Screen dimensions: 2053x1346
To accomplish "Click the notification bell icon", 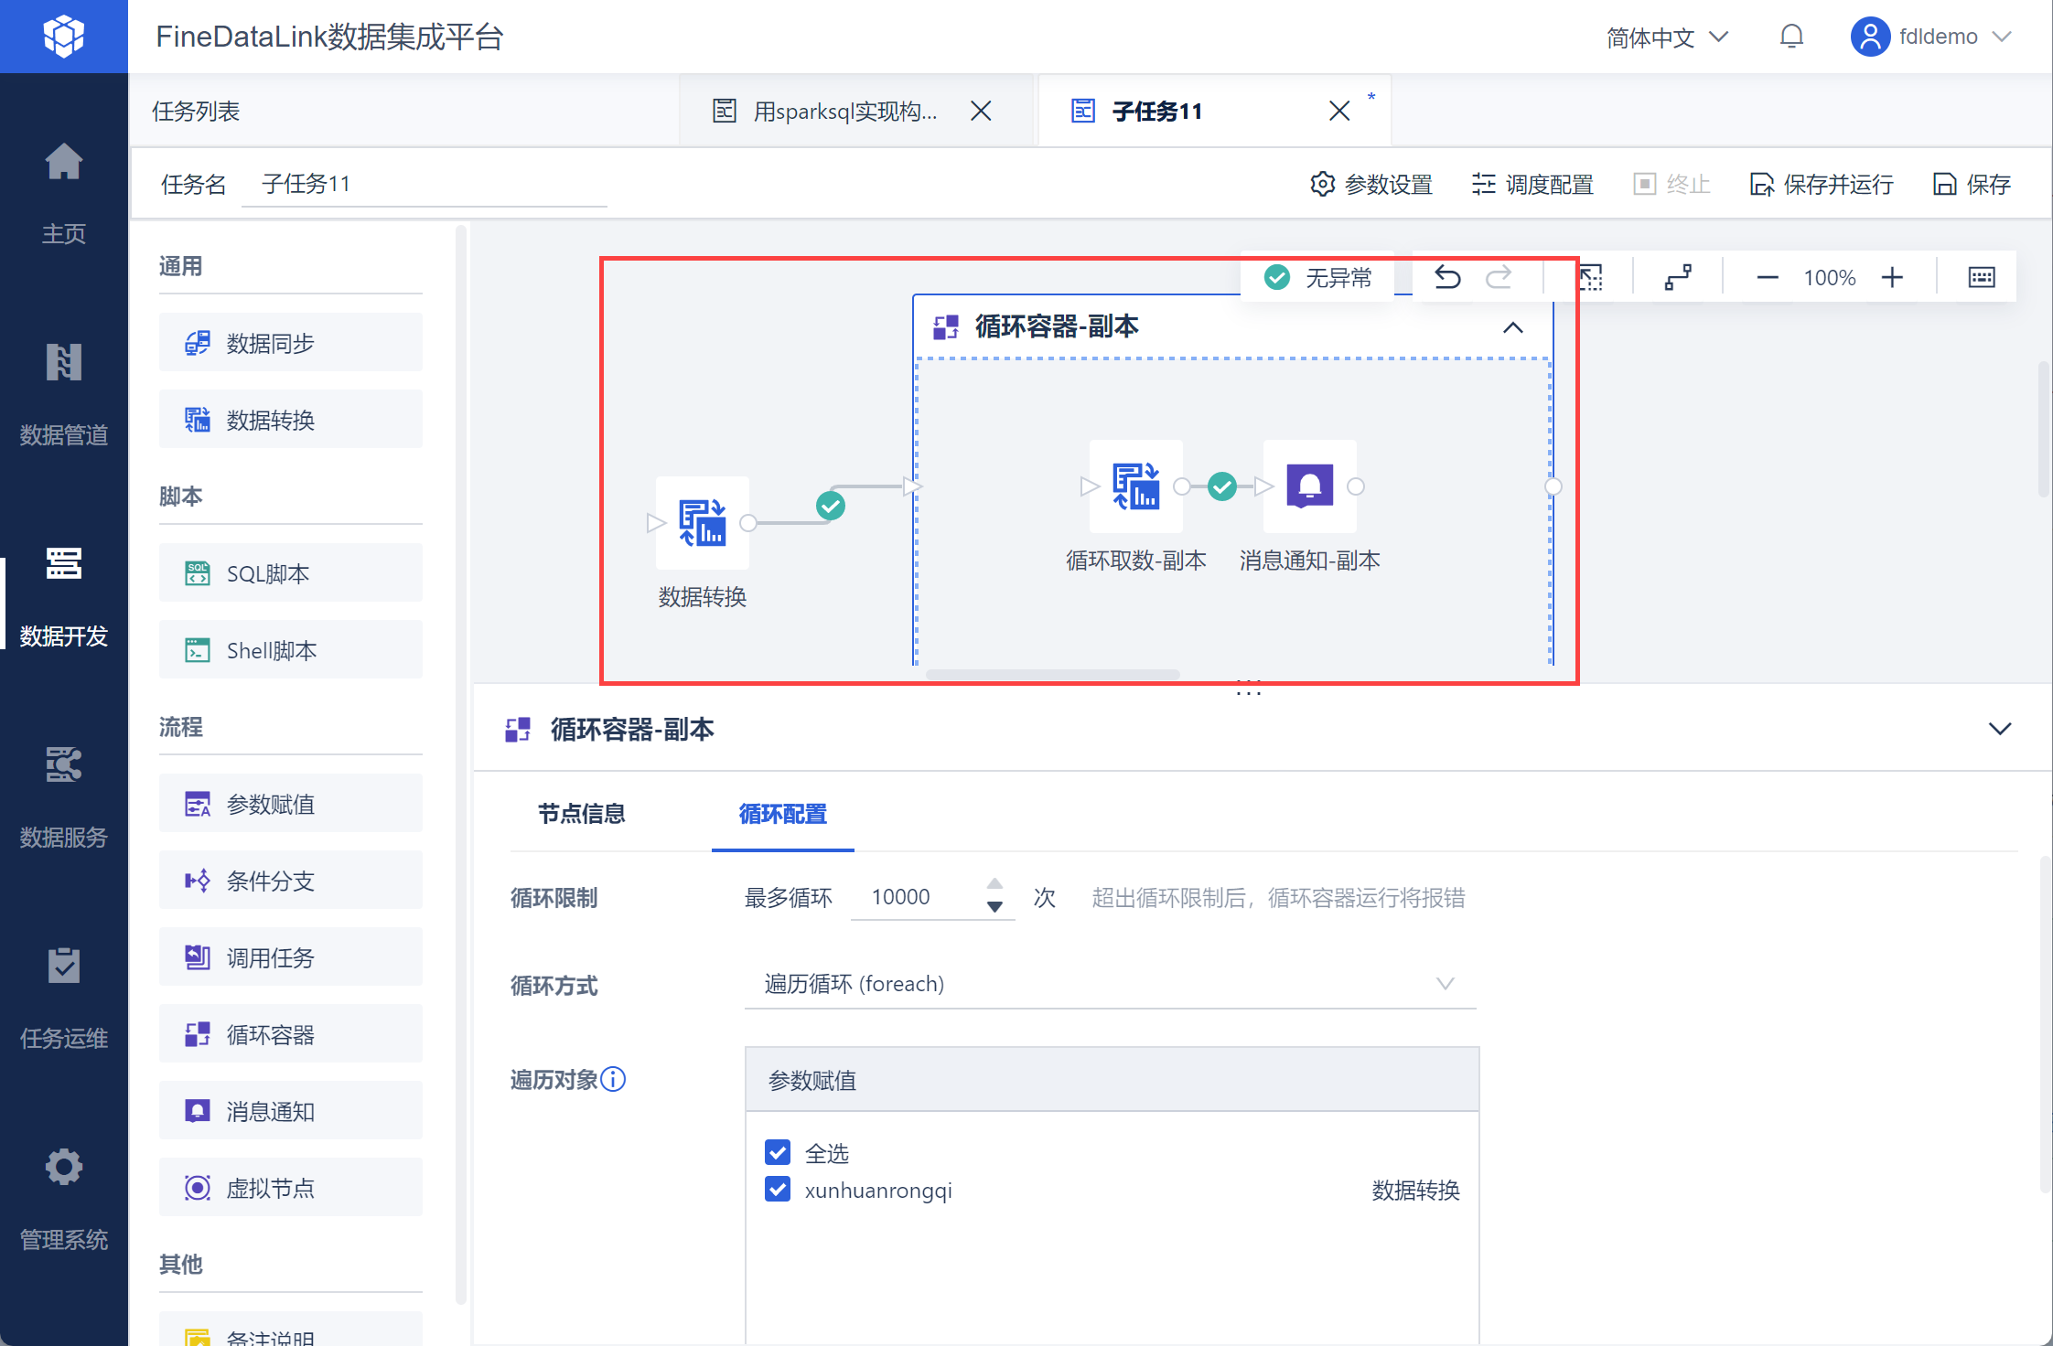I will 1791,37.
